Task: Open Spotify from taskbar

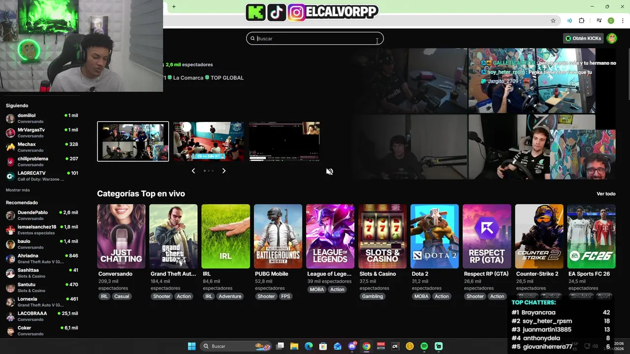Action: coord(424,346)
